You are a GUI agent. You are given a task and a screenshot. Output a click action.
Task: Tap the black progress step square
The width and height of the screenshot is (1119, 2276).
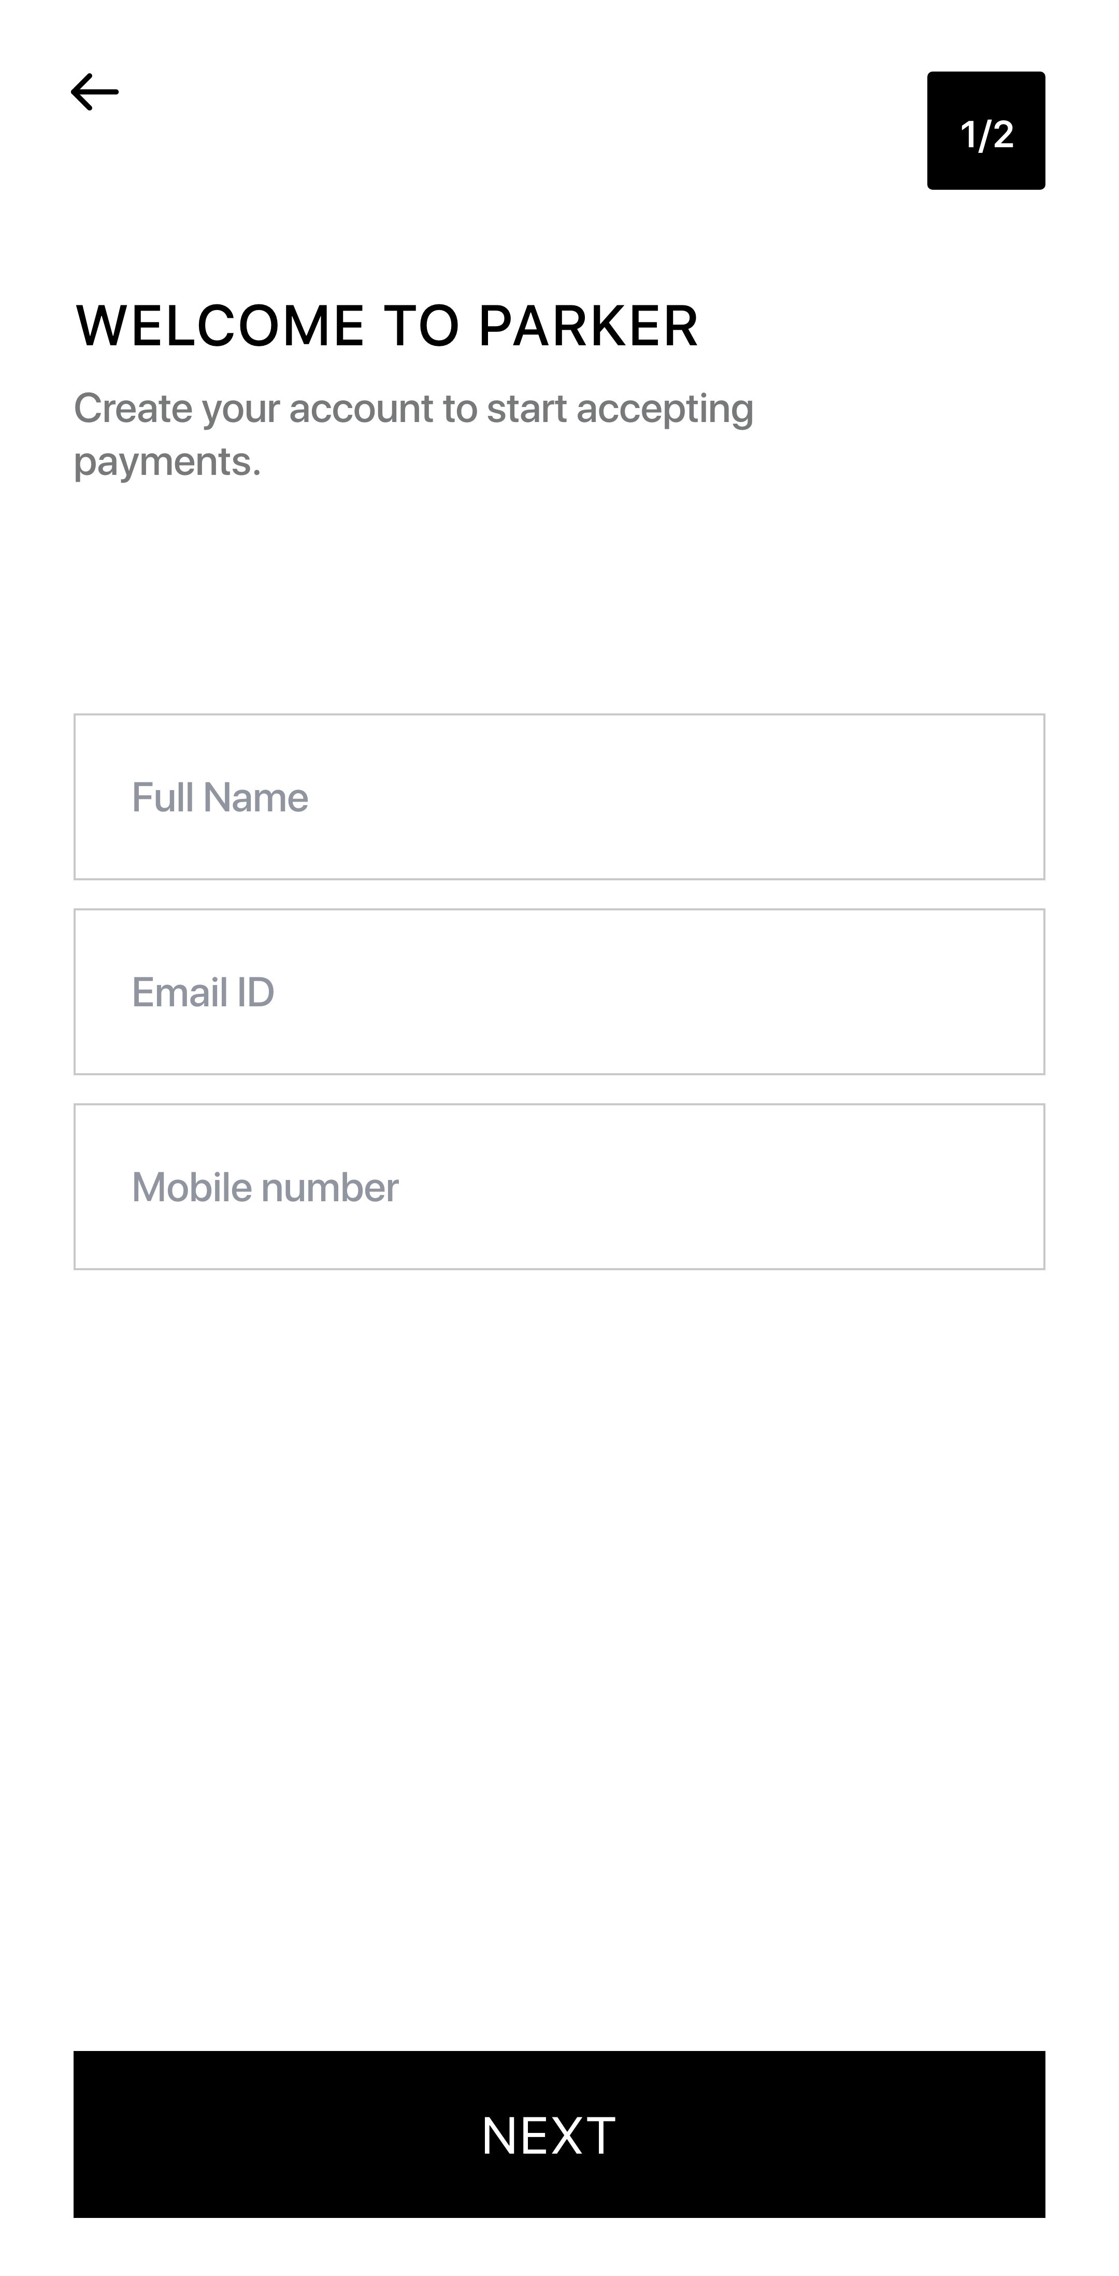click(x=986, y=131)
